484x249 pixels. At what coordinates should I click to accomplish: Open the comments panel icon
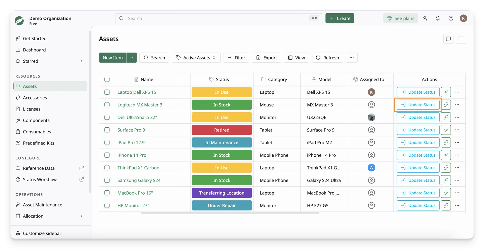click(x=448, y=39)
